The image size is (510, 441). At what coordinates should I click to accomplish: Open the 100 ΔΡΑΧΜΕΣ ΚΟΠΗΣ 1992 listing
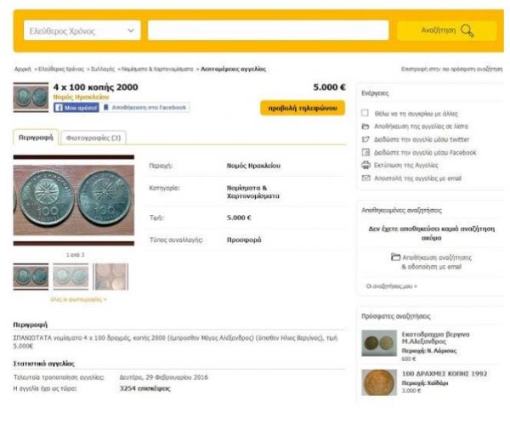point(445,374)
